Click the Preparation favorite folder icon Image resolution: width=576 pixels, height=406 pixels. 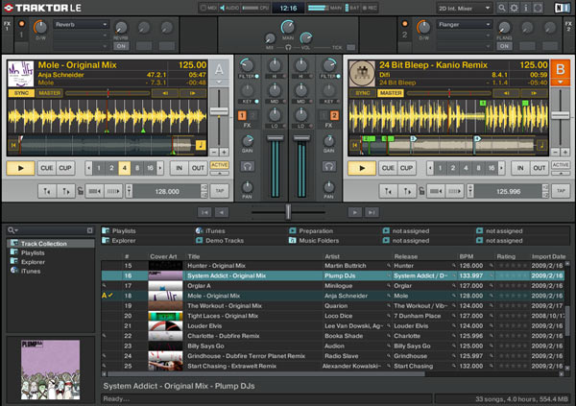click(293, 230)
